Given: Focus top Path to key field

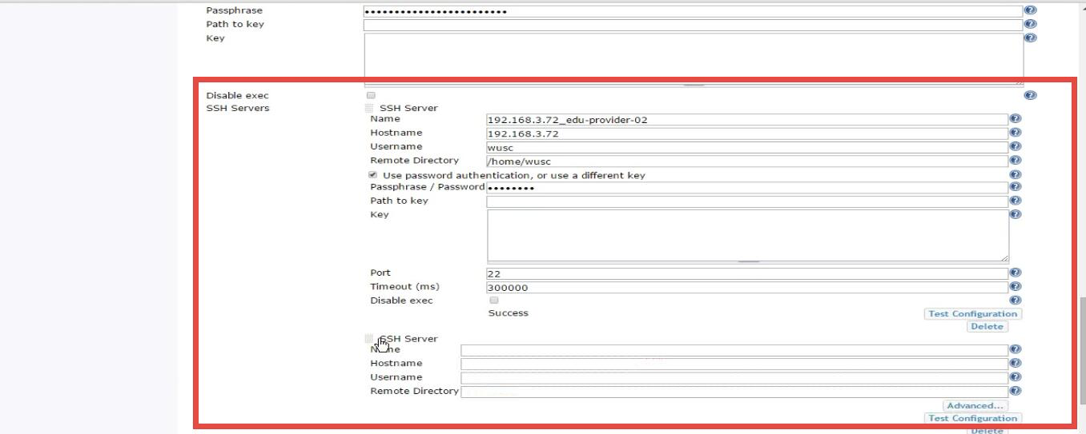Looking at the screenshot, I should [x=693, y=25].
